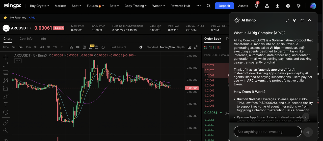Expand the Last Price dropdown
The width and height of the screenshot is (323, 141).
118,47
